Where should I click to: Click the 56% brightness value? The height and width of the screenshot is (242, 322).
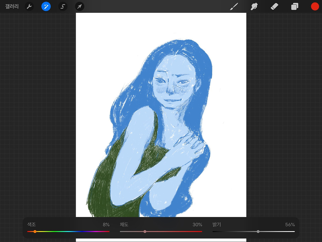point(290,225)
